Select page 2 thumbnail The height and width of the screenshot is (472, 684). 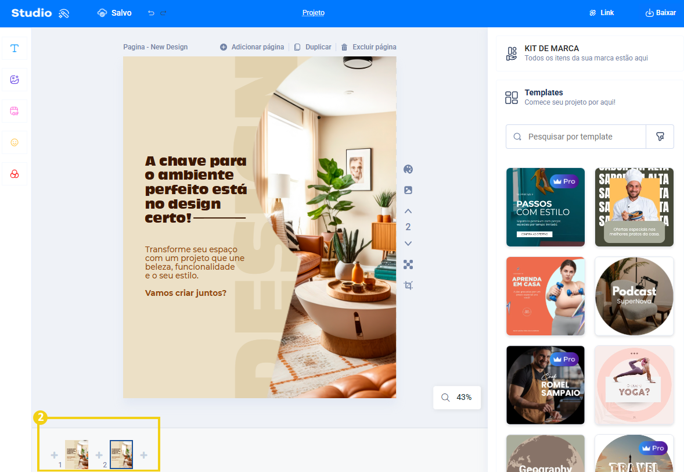[x=121, y=455]
